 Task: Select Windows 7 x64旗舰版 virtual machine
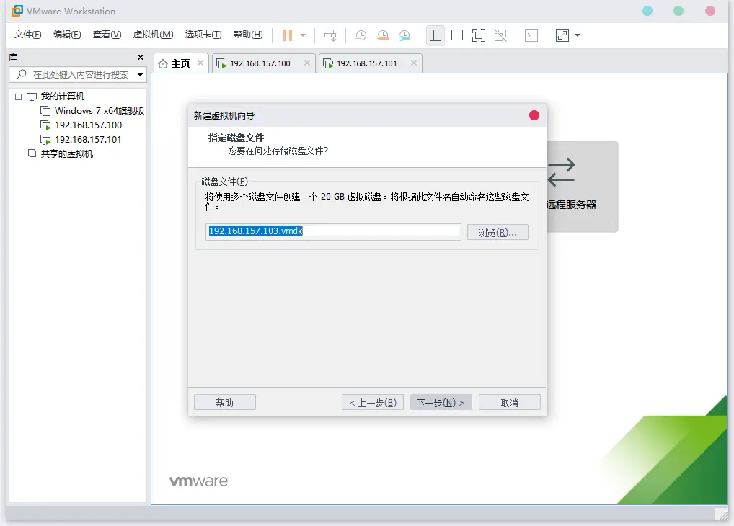point(100,111)
